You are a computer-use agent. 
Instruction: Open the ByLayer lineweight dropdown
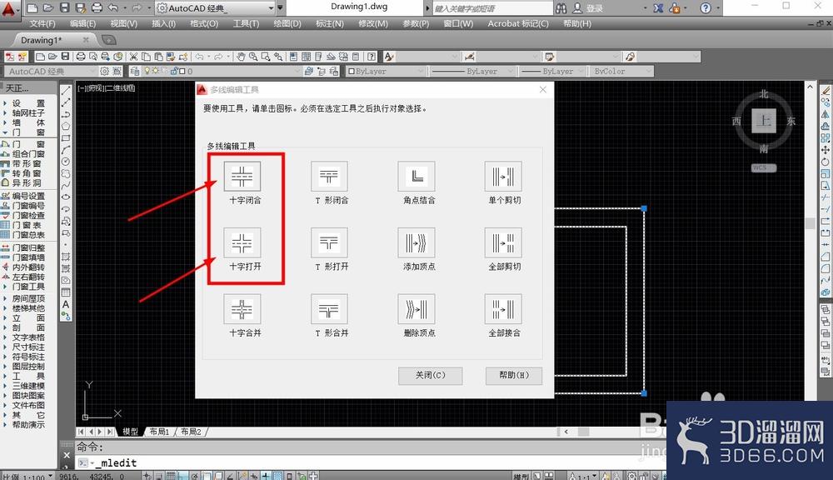(x=581, y=71)
